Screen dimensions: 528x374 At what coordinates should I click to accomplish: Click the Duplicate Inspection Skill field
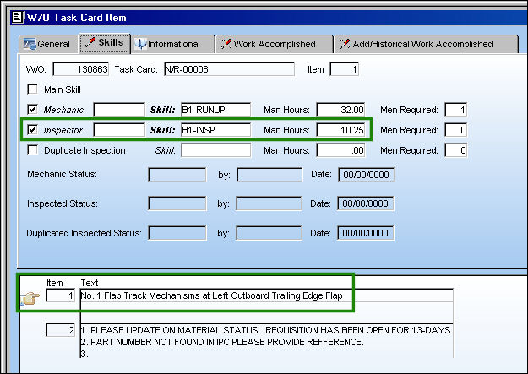(x=216, y=150)
